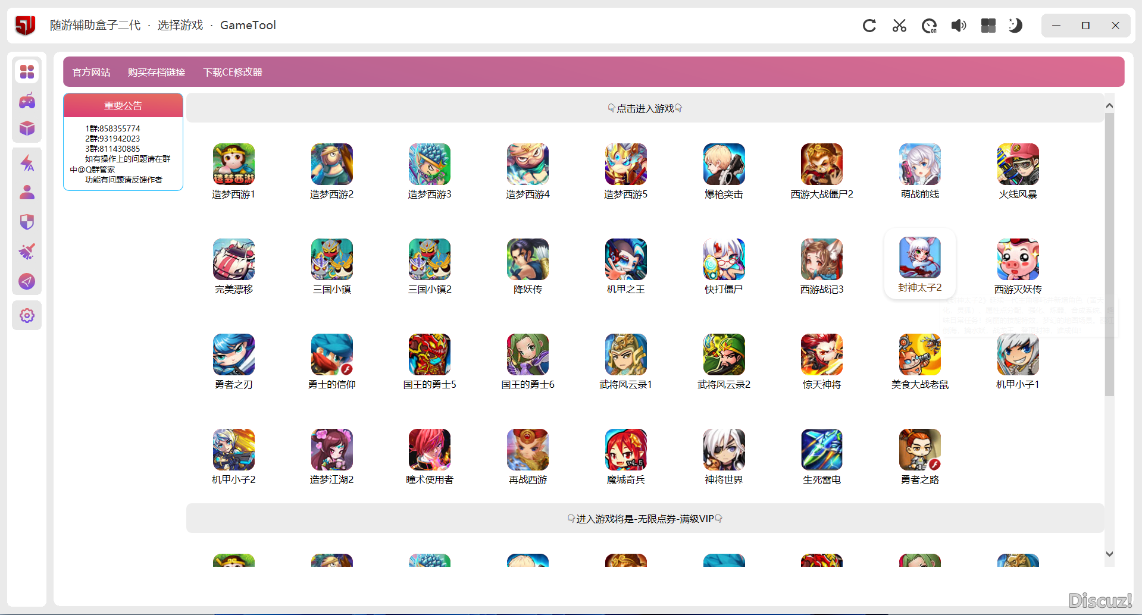
Task: Click 下载CE修改器 link
Action: [x=233, y=72]
